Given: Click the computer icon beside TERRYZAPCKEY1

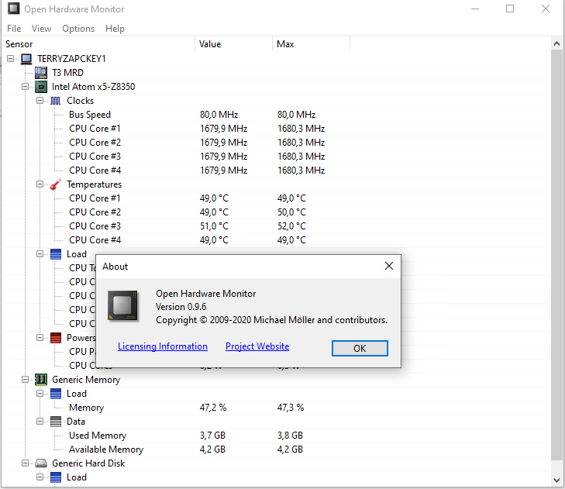Looking at the screenshot, I should [x=26, y=59].
